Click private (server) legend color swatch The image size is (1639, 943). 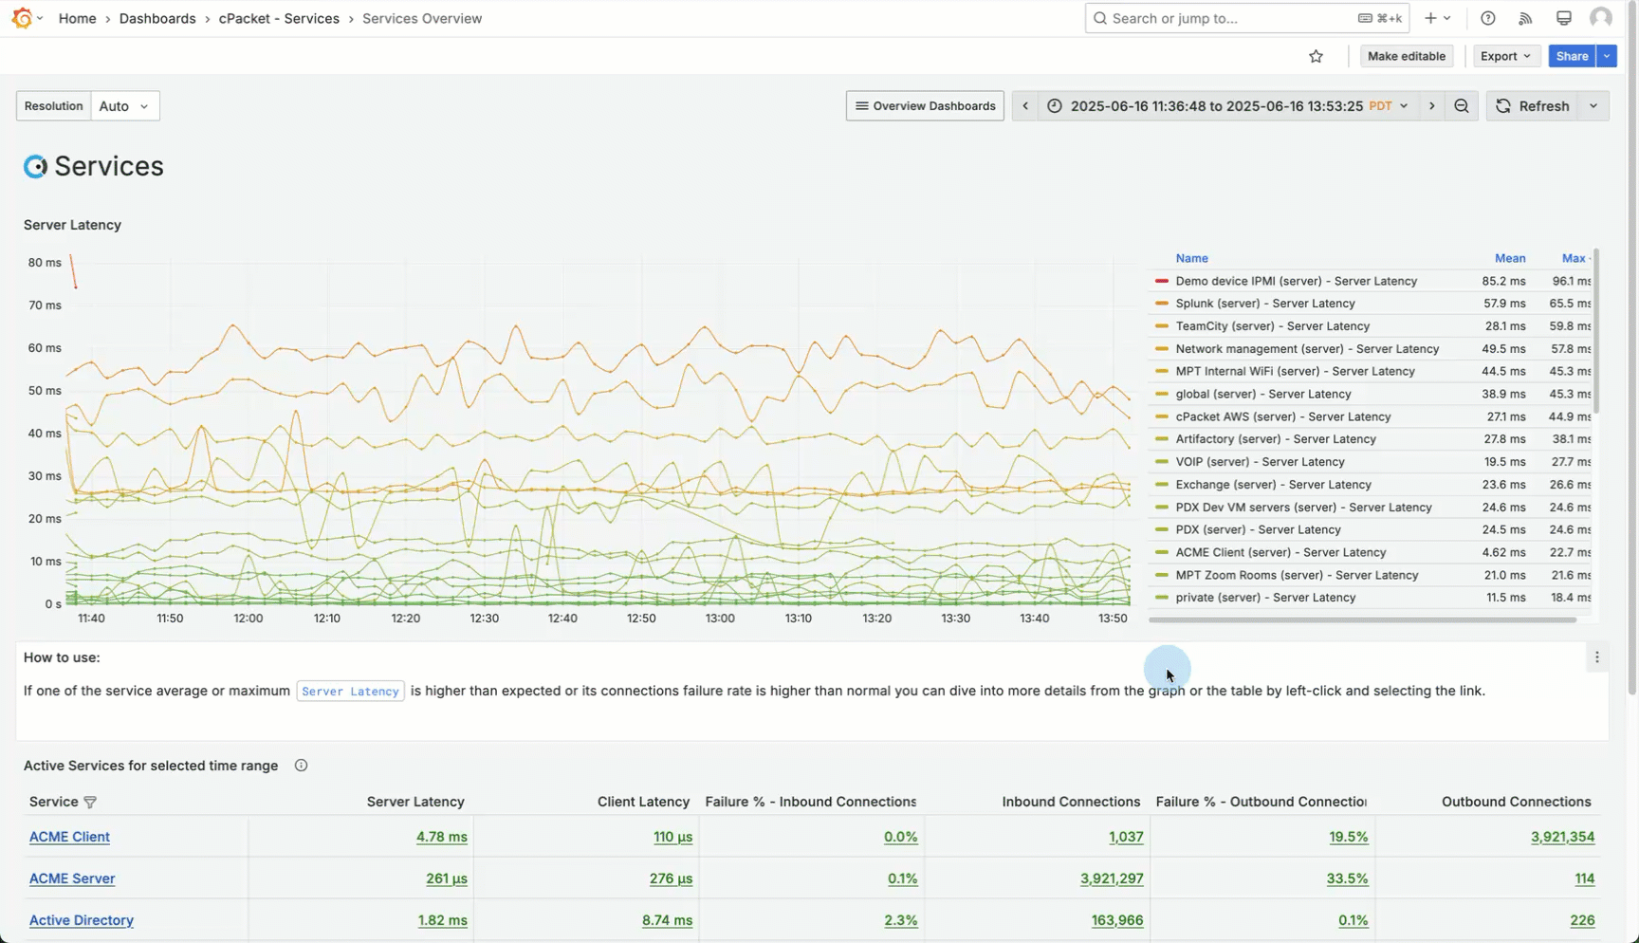pyautogui.click(x=1161, y=598)
